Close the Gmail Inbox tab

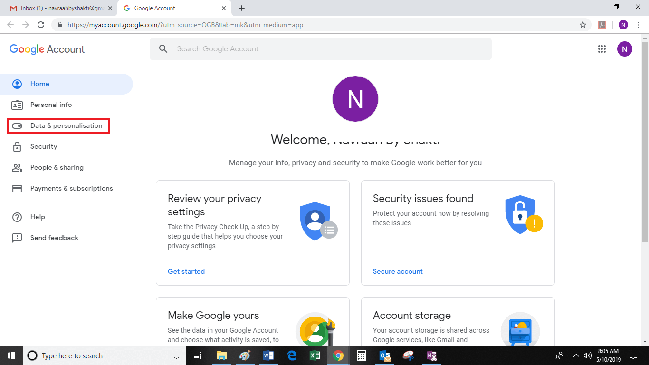click(110, 8)
